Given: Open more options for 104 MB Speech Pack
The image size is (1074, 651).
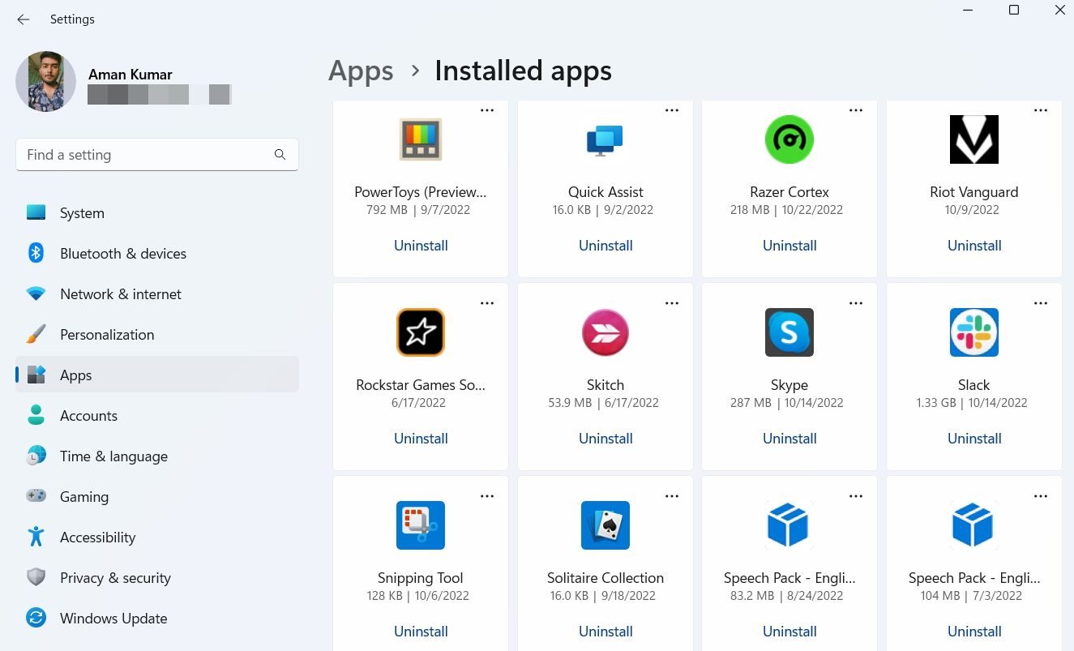Looking at the screenshot, I should coord(1041,496).
